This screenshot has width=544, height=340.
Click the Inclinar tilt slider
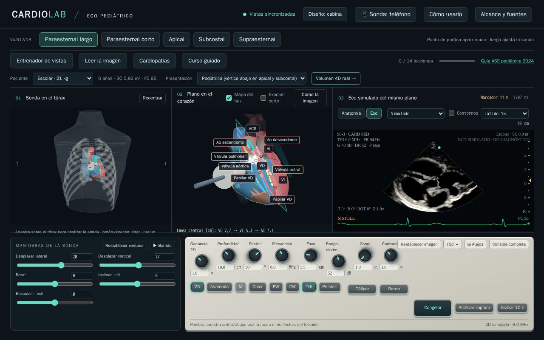137,284
